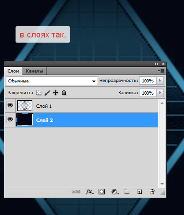The image size is (184, 215).
Task: Create a new layer group folder
Action: click(127, 192)
